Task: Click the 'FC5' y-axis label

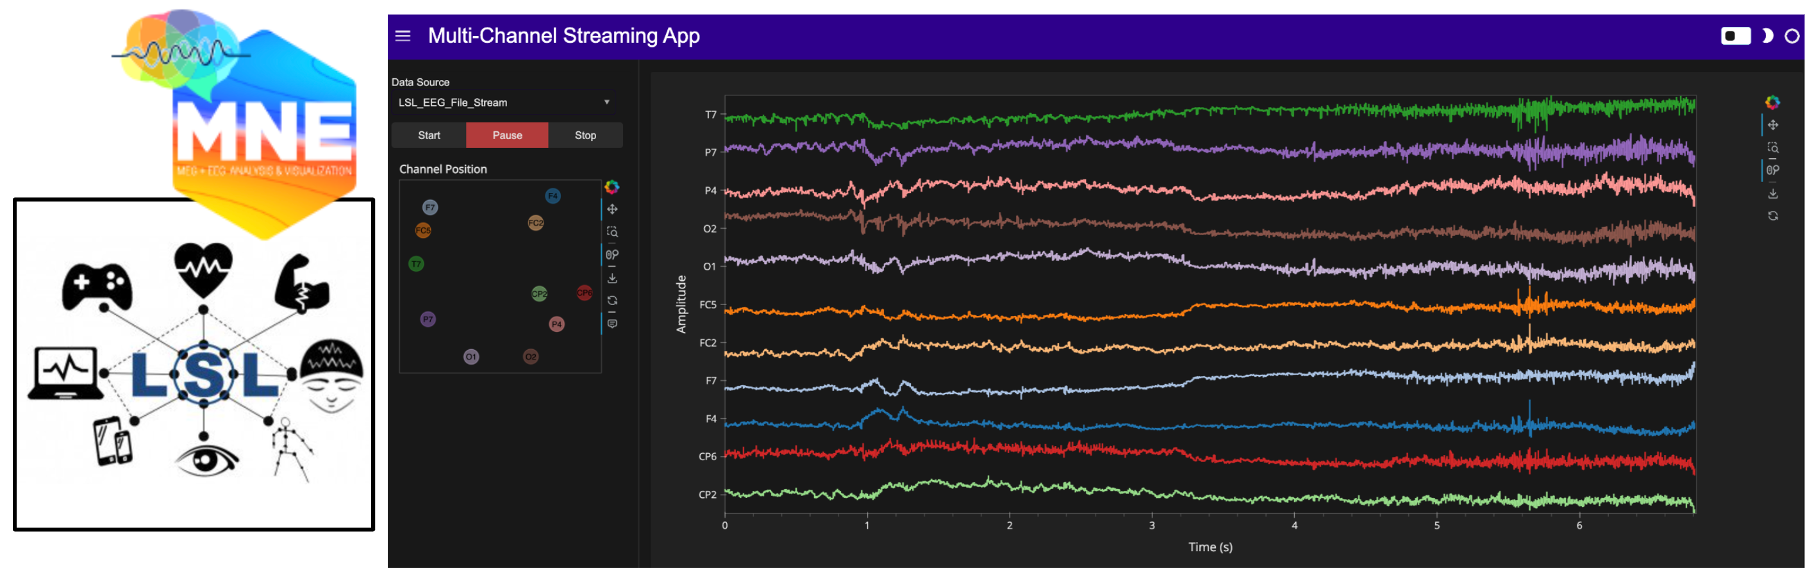Action: pyautogui.click(x=708, y=305)
